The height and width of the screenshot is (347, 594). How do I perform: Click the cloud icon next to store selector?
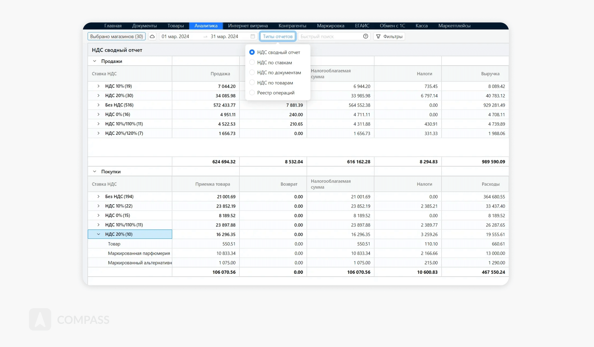point(152,36)
